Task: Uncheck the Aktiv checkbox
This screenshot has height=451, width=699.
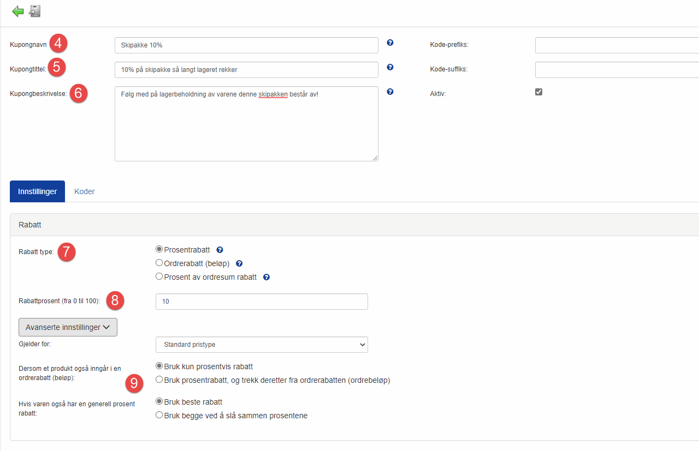Action: point(538,92)
